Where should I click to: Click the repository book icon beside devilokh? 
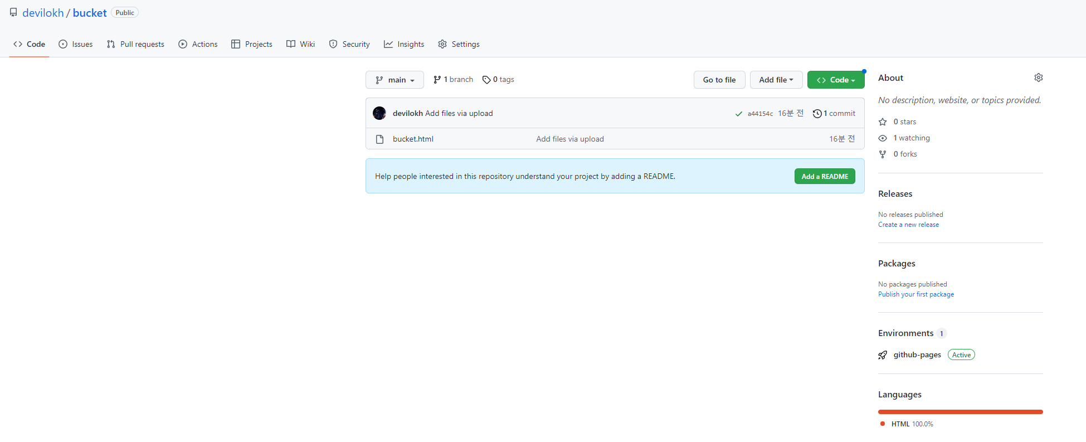pos(13,12)
